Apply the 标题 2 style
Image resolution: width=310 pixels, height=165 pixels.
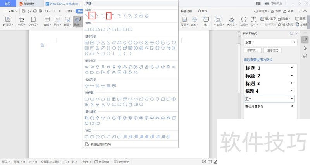pyautogui.click(x=269, y=76)
